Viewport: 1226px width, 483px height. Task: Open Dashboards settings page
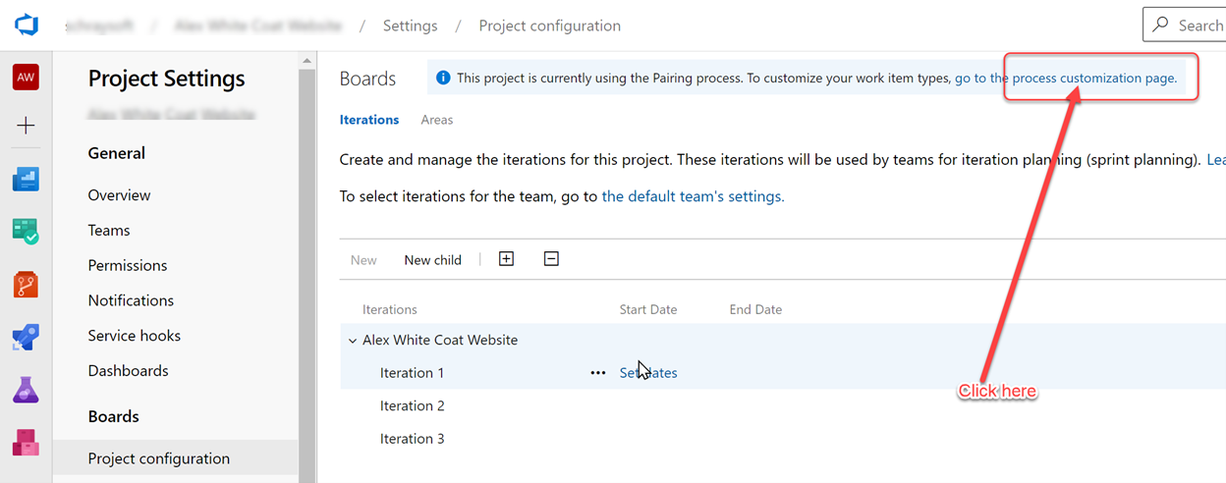(129, 371)
